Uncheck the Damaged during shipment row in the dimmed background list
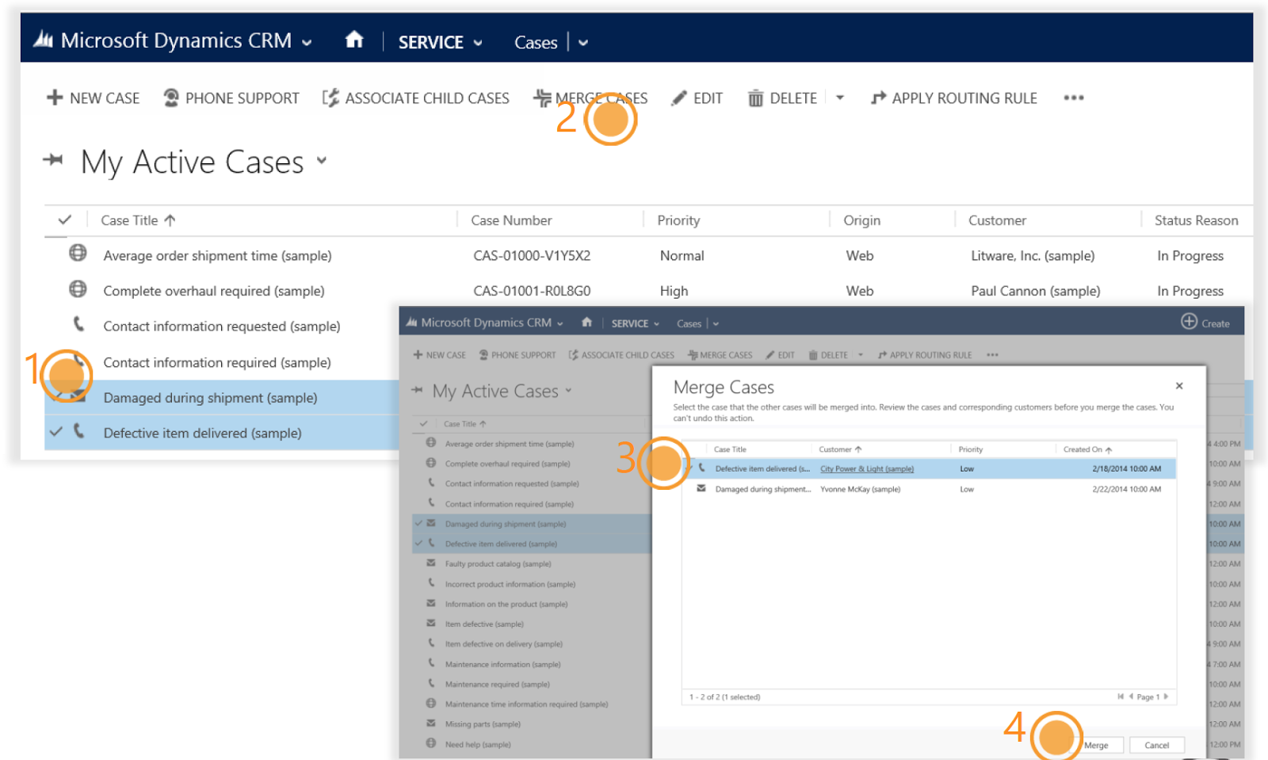The height and width of the screenshot is (760, 1268). 418,523
